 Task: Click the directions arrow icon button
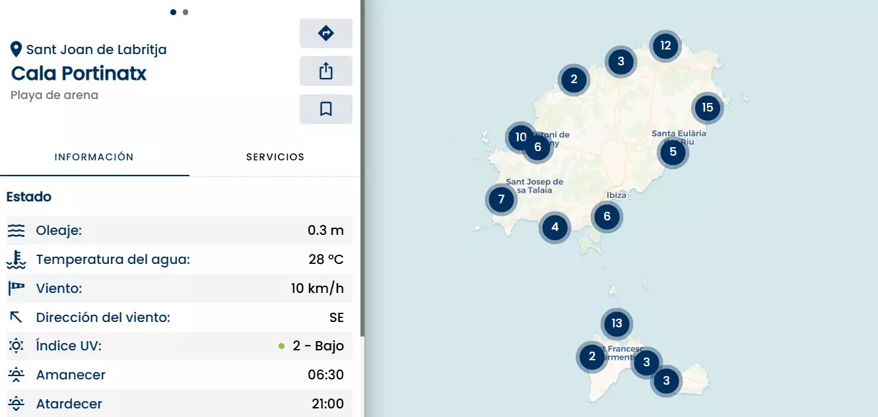325,33
